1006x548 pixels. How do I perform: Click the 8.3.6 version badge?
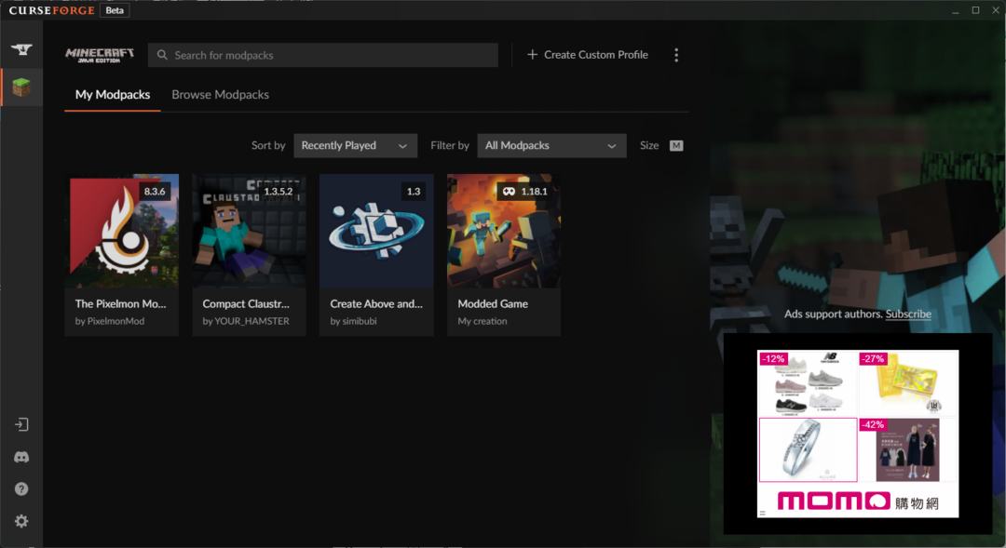[x=155, y=191]
